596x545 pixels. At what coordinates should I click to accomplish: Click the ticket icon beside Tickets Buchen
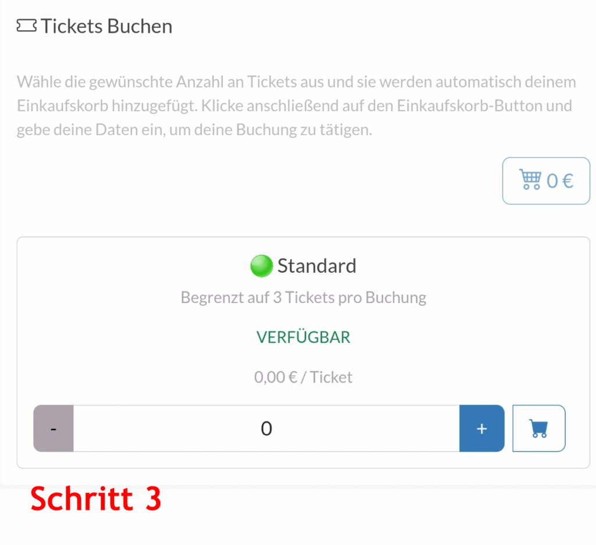(x=27, y=26)
